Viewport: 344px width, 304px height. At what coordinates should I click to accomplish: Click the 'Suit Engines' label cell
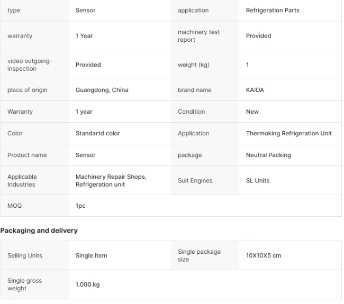click(195, 181)
